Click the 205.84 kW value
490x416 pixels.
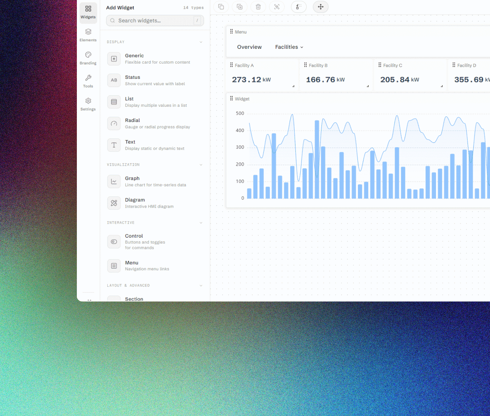coord(400,80)
